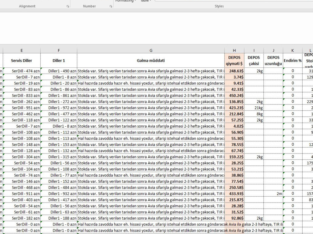Select the price cell 4.02$

click(x=234, y=126)
